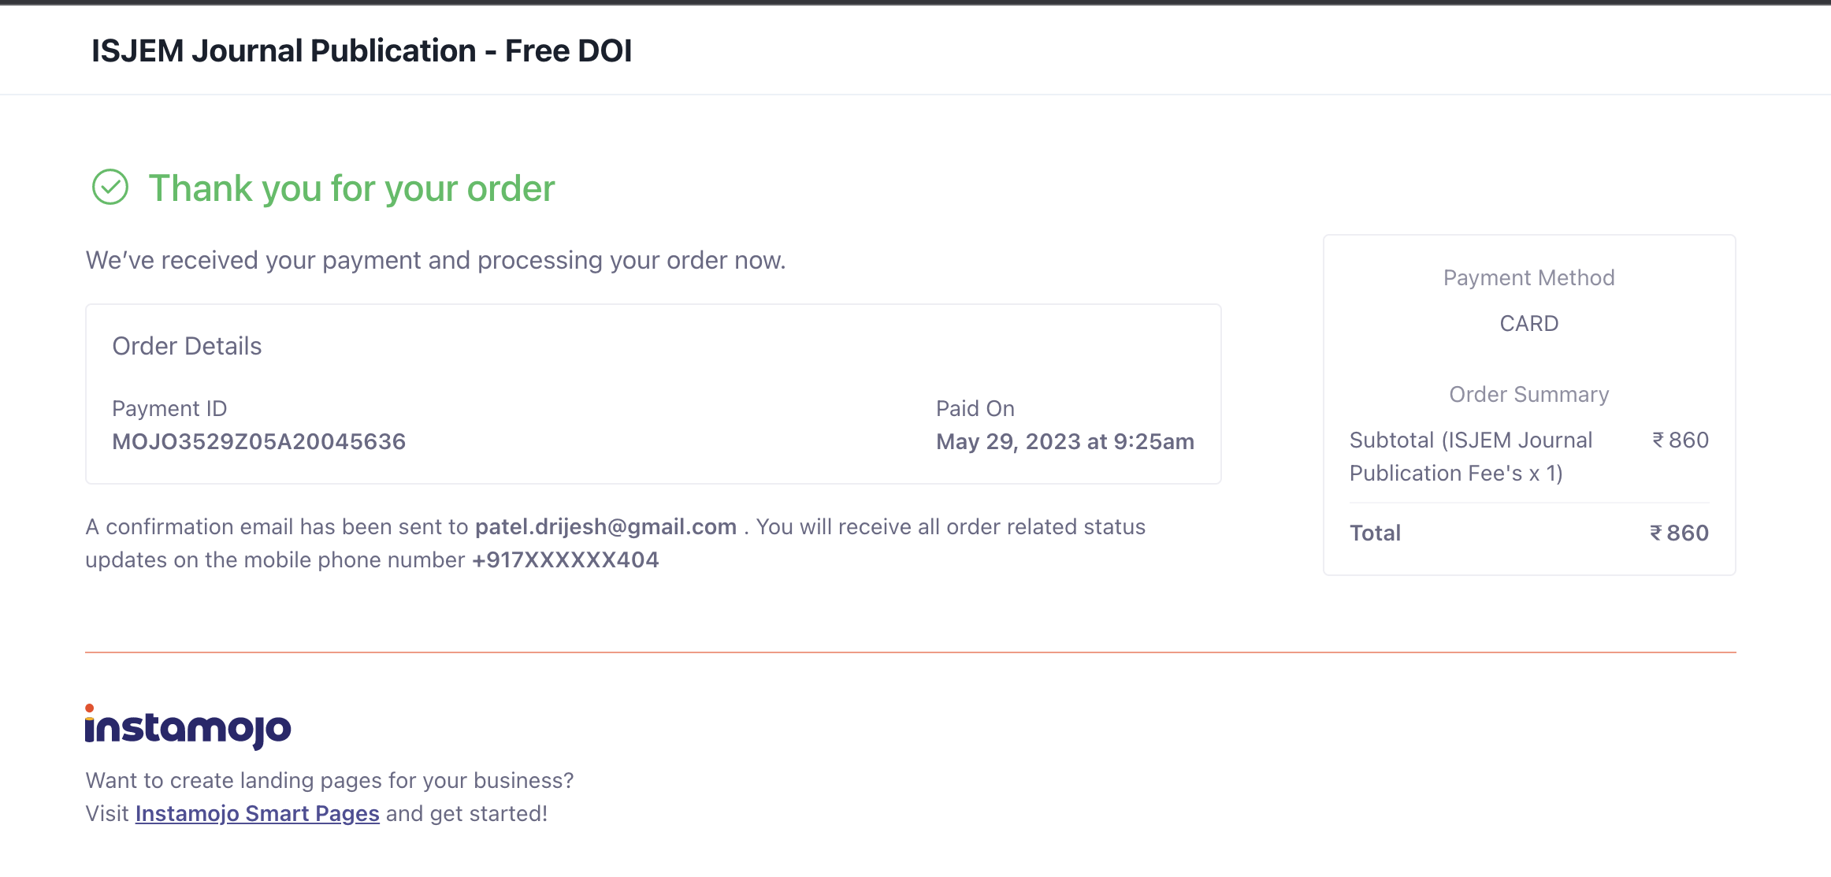The image size is (1831, 877).
Task: Click the Order Details heading
Action: 187,346
